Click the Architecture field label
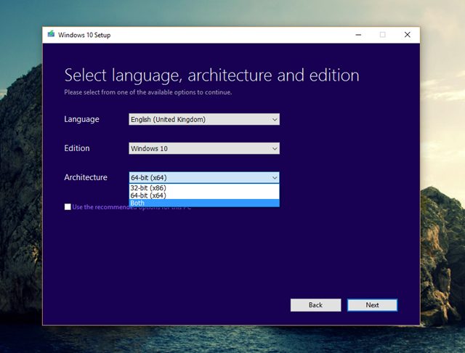Viewport: 465px width, 353px height. (x=85, y=177)
